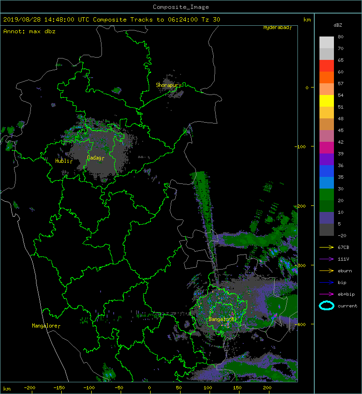This screenshot has width=362, height=394.
Task: Select the light blue dBZ scale swatch
Action: tap(326, 183)
